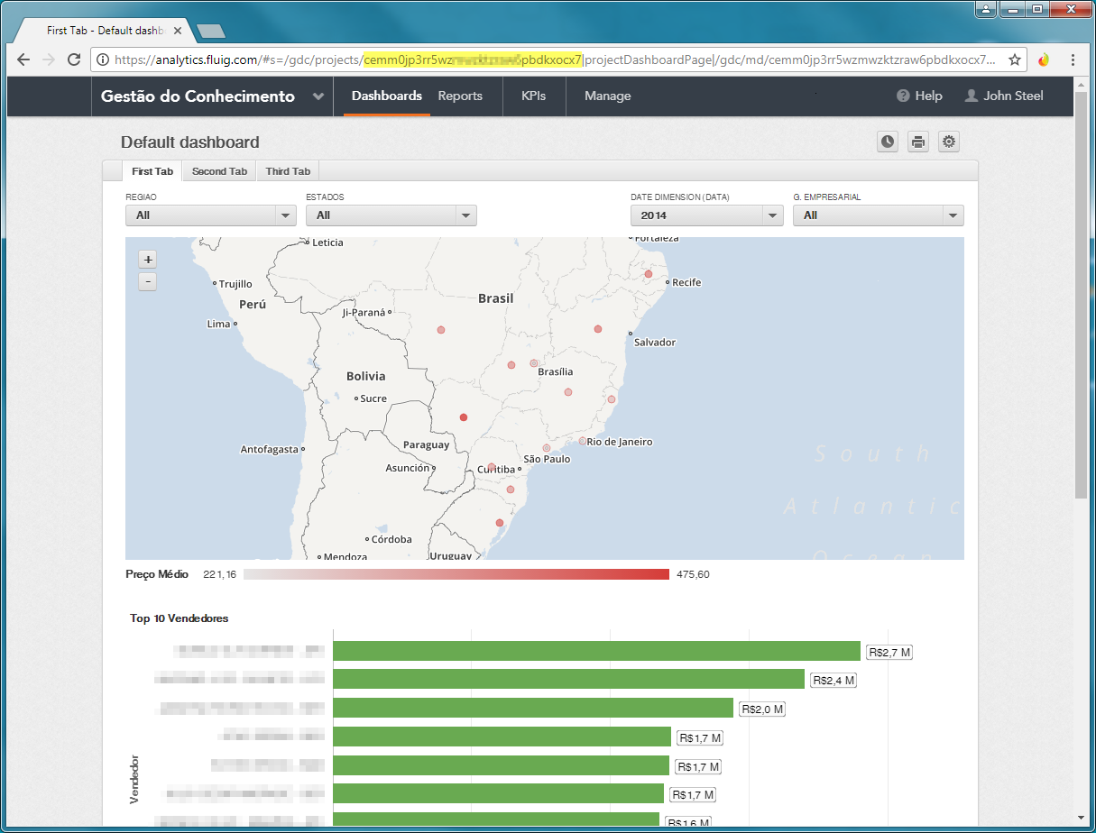Click the browser back arrow
The height and width of the screenshot is (833, 1096).
tap(23, 59)
